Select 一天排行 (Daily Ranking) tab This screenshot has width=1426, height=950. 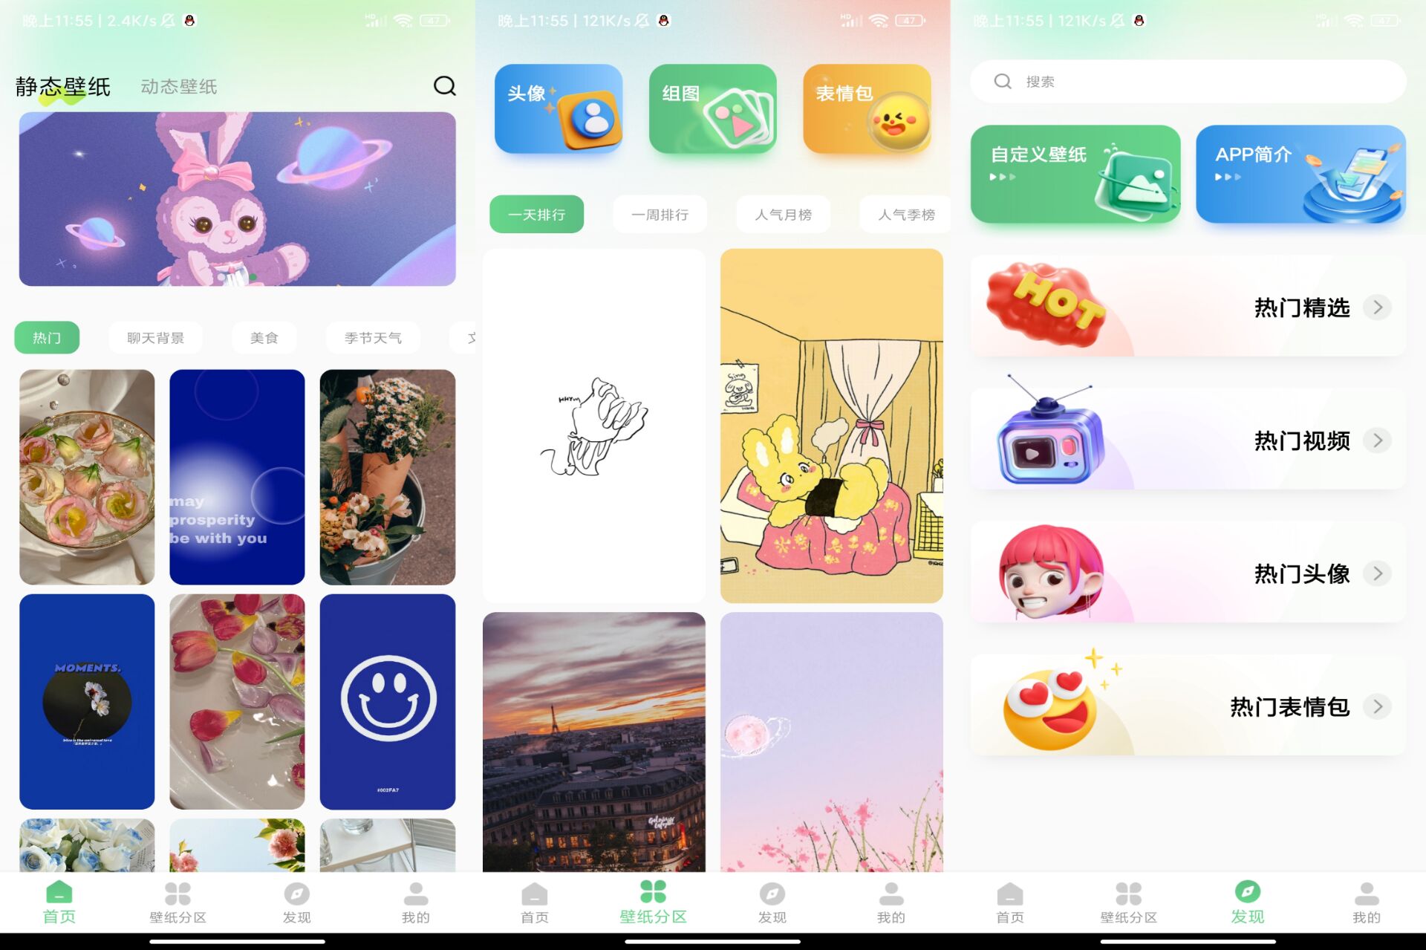coord(538,214)
